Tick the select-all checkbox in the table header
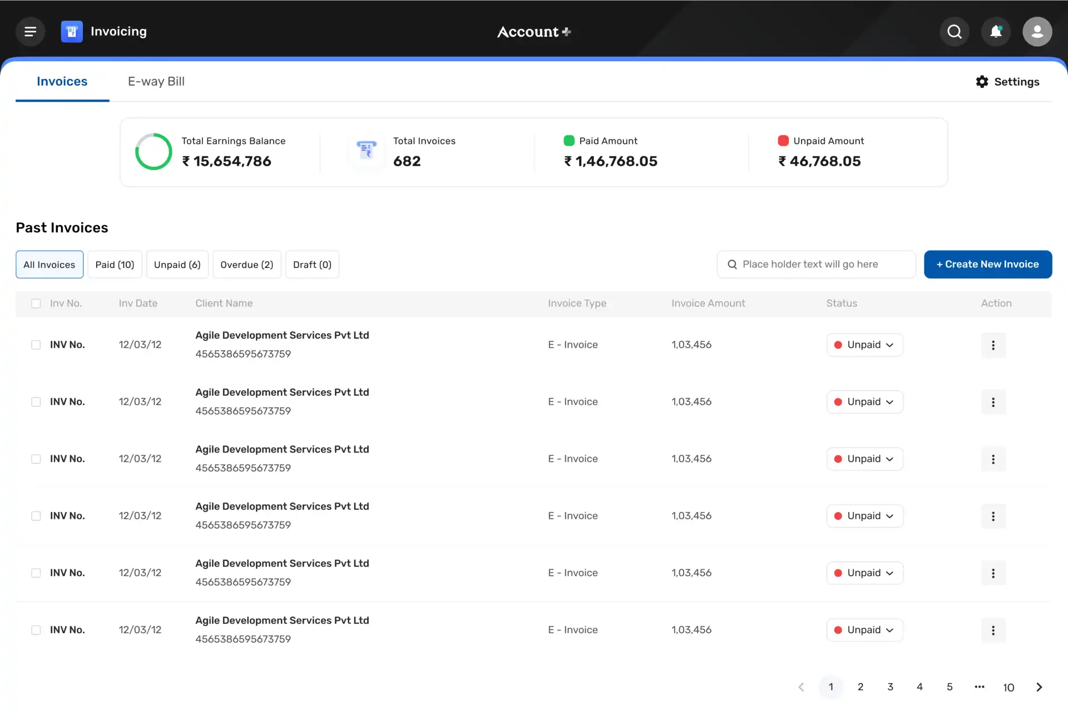 point(36,304)
